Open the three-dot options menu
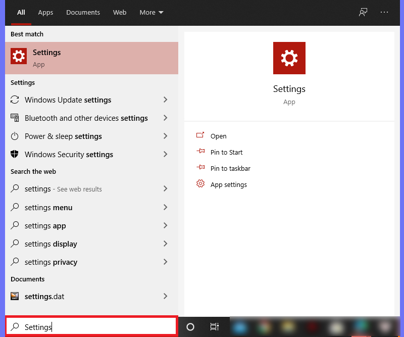Screen dimensions: 404x337 click(x=384, y=12)
